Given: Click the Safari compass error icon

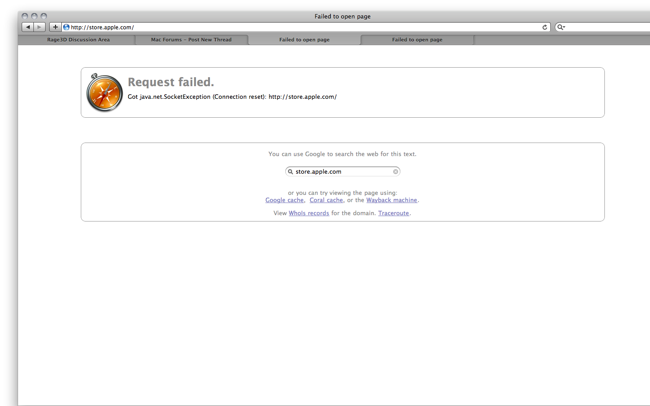Looking at the screenshot, I should [104, 92].
